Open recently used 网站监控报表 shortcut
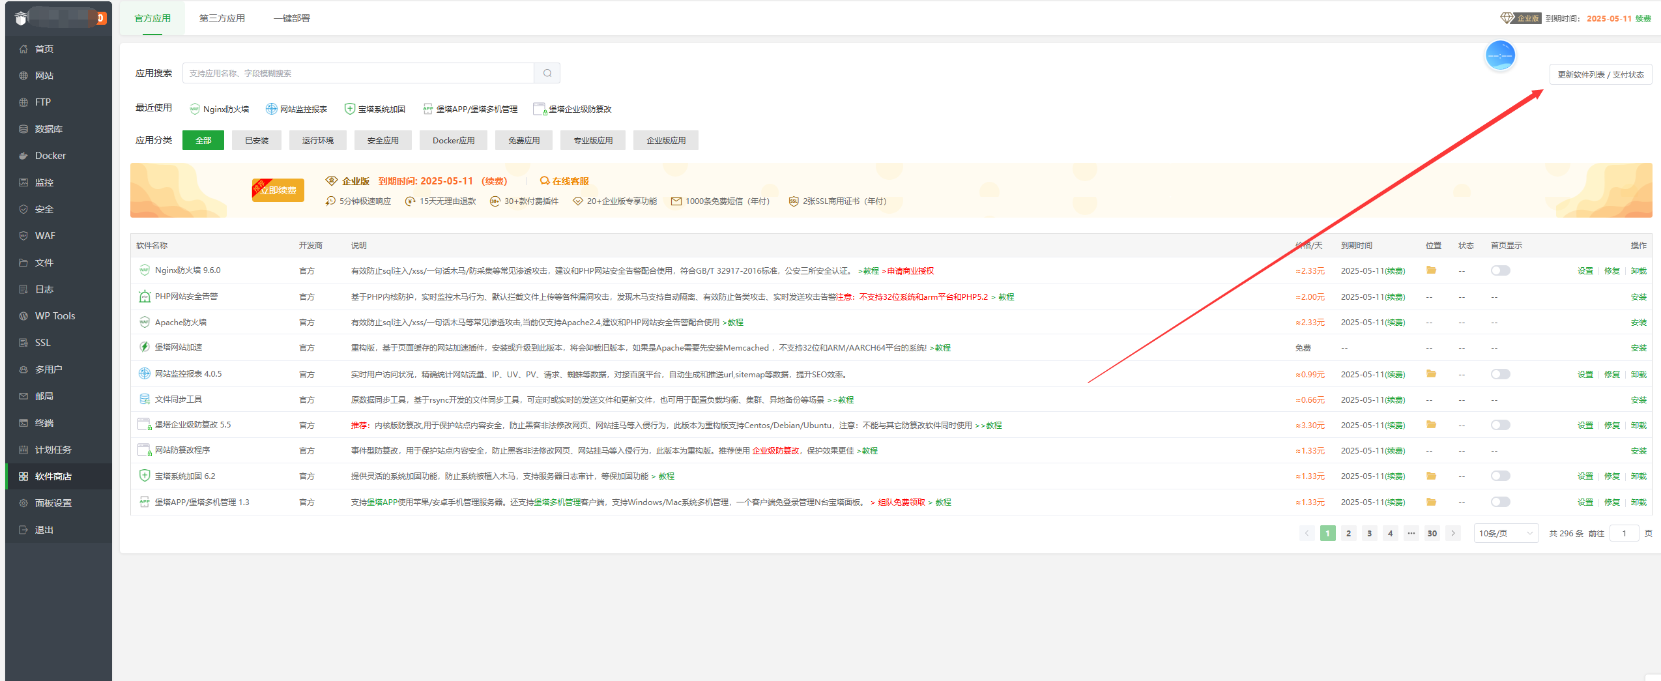This screenshot has width=1661, height=681. (296, 109)
